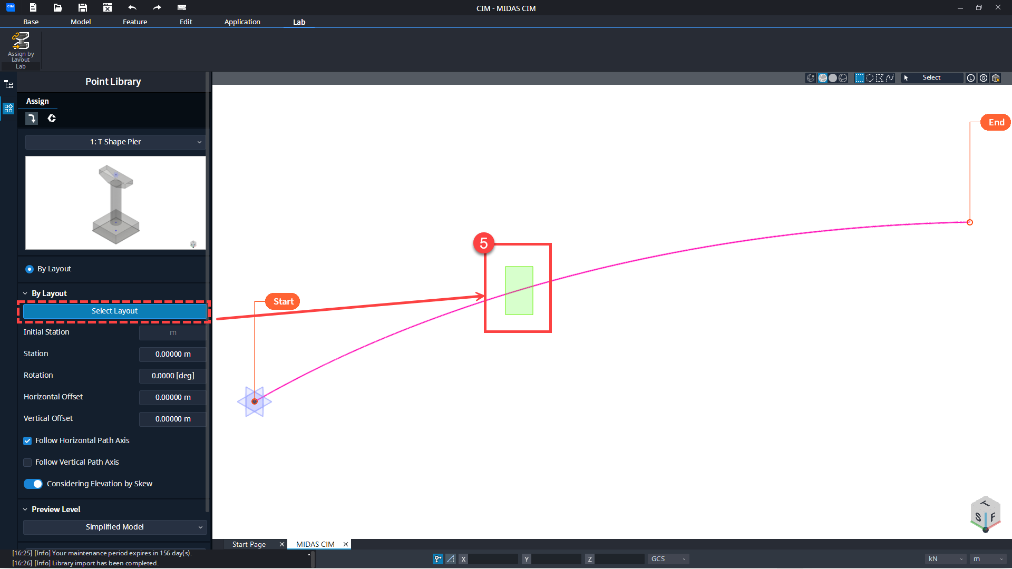Open the T Shape Pier library dropdown
The width and height of the screenshot is (1012, 569).
coord(115,142)
